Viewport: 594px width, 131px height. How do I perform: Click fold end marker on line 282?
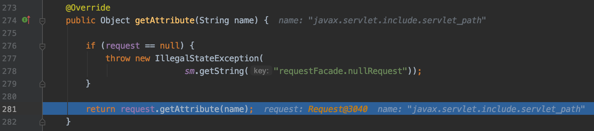[42, 122]
